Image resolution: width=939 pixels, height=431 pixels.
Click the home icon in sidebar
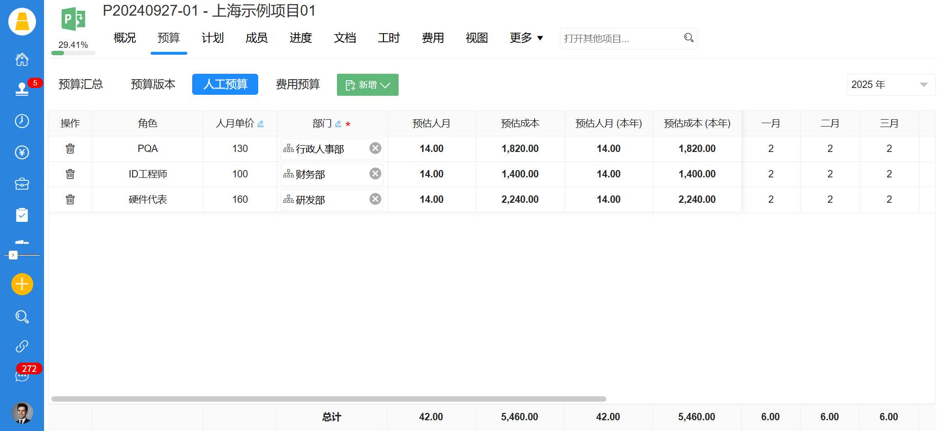[22, 60]
